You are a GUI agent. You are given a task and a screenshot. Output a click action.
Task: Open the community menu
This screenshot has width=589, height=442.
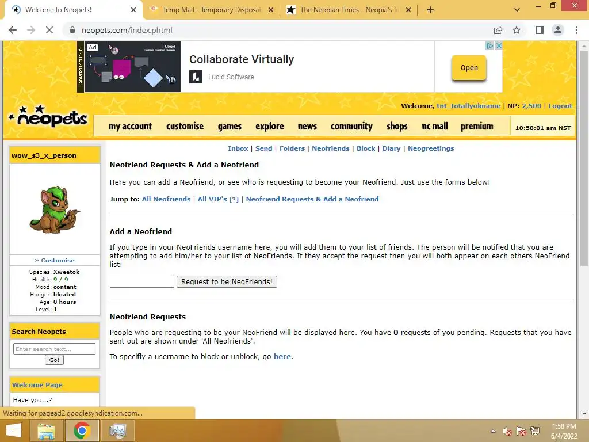click(x=351, y=126)
